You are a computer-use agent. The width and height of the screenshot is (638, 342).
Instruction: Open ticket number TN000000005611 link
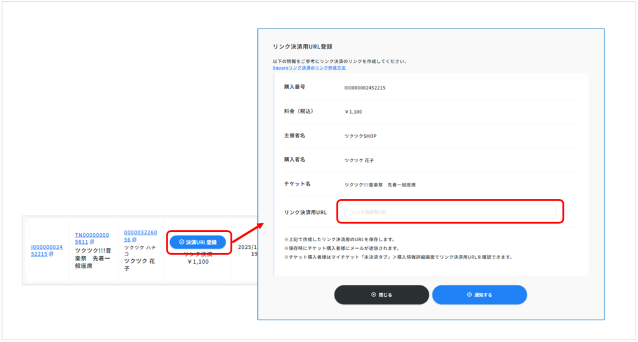91,238
